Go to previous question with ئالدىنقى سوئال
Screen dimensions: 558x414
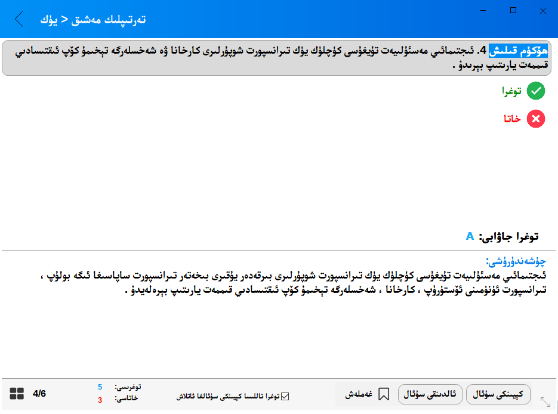[x=430, y=394]
